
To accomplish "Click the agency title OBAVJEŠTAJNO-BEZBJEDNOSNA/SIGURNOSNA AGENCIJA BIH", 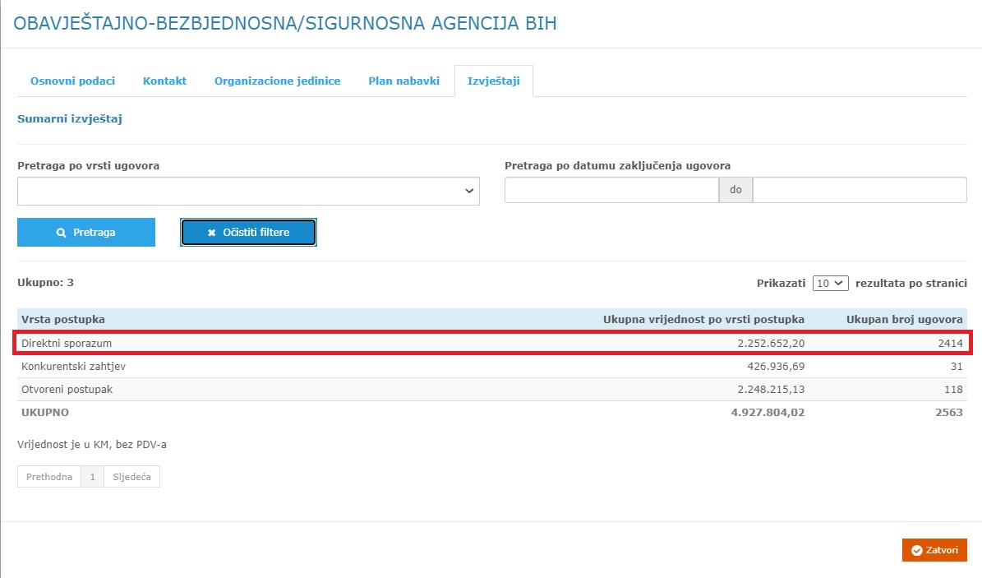I will click(x=285, y=23).
